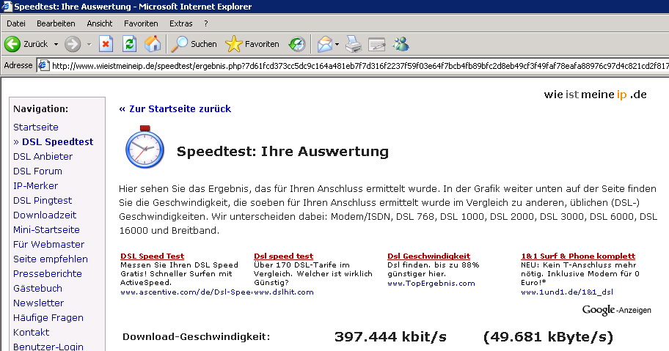Go to DSL Forum link

(x=37, y=171)
